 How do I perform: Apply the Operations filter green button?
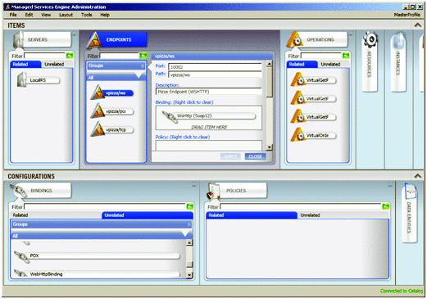click(x=346, y=56)
